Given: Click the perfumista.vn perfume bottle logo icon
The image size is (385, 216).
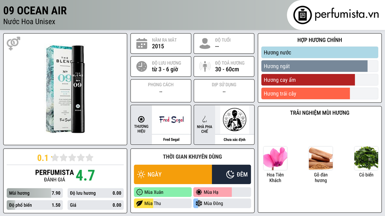Looking at the screenshot, I should (x=303, y=15).
